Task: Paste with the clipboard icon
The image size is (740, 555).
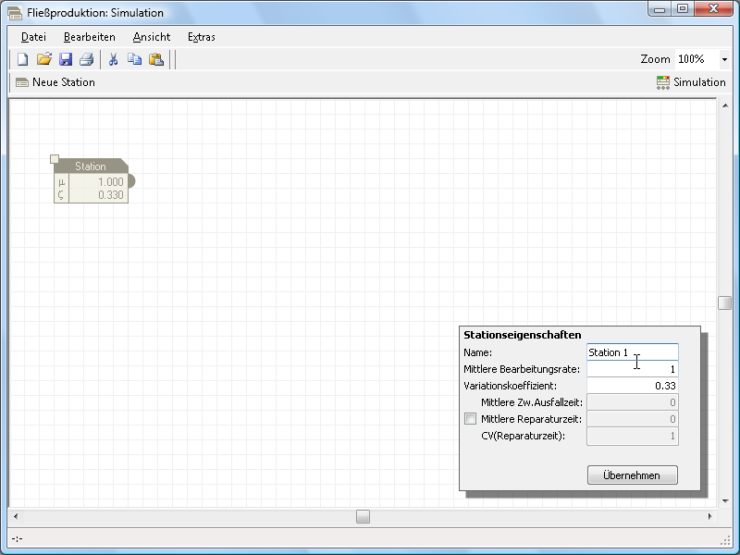Action: (155, 59)
